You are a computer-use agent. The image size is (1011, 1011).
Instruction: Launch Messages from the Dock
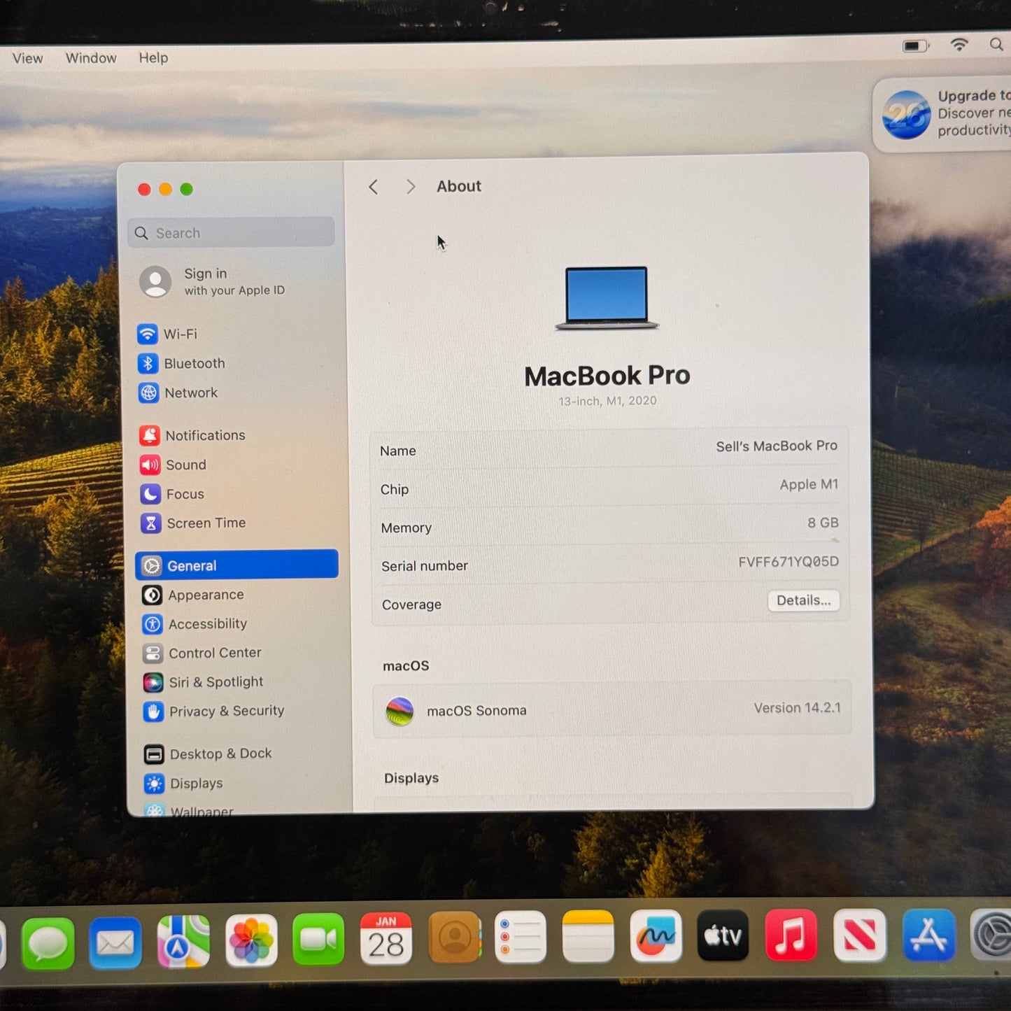click(x=48, y=943)
